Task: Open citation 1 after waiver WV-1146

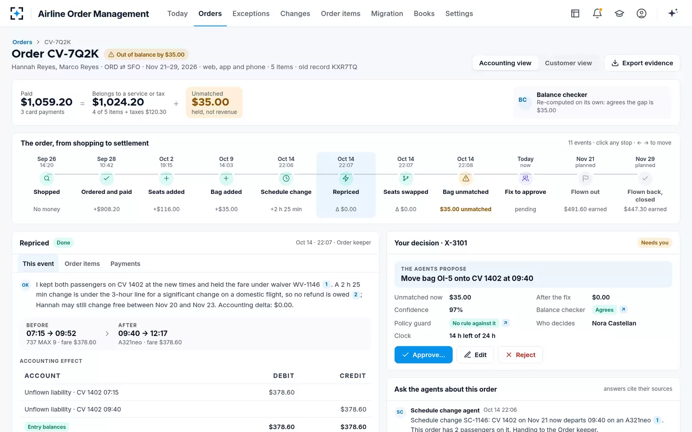Action: point(326,284)
